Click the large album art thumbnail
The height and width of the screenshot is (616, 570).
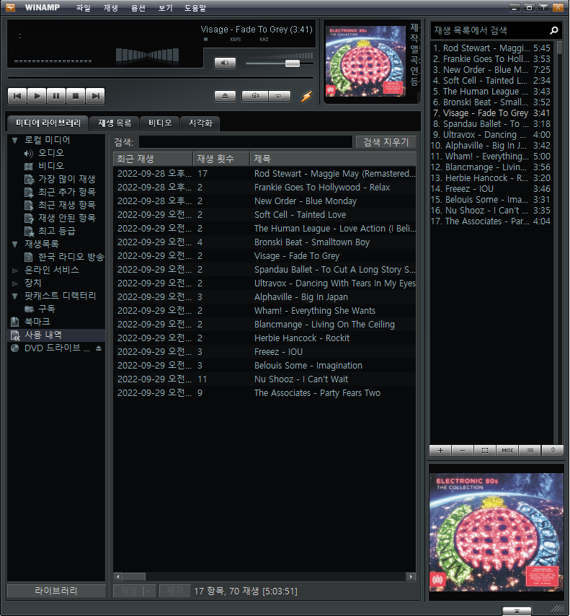[x=496, y=533]
